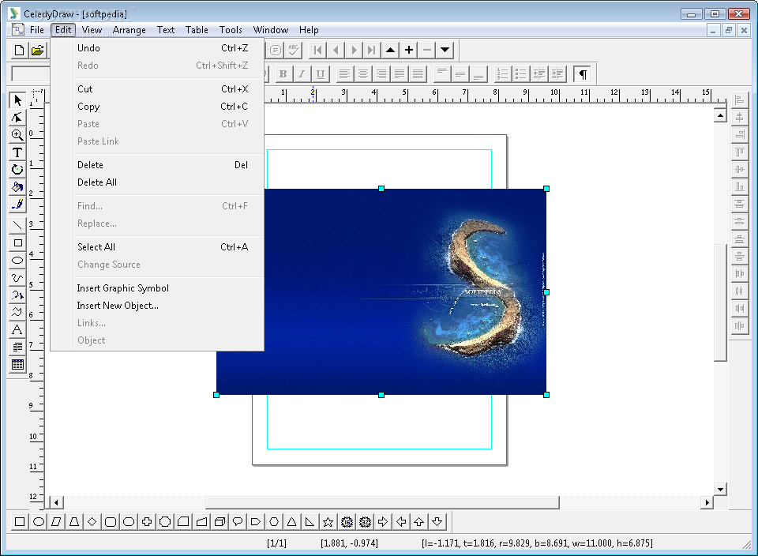Insert a diamond shape from bottom bar
This screenshot has height=556, width=758.
92,522
